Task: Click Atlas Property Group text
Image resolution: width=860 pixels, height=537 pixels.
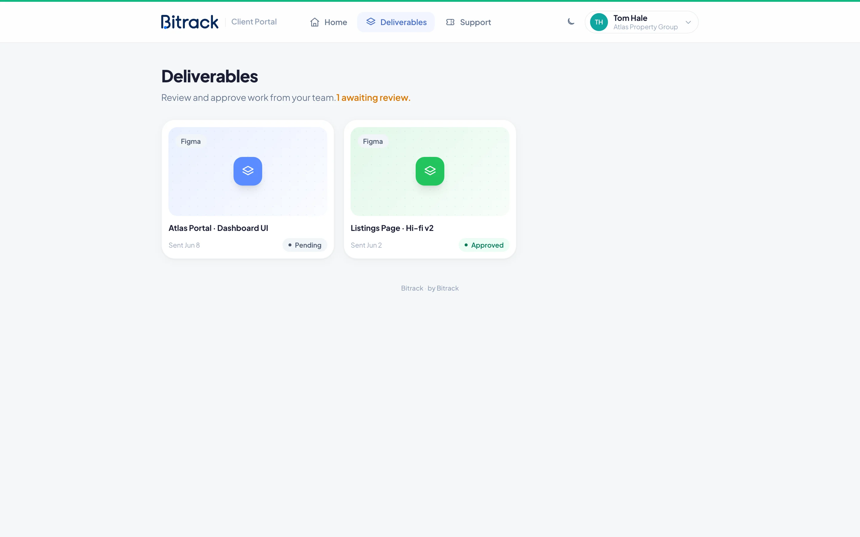Action: tap(645, 27)
